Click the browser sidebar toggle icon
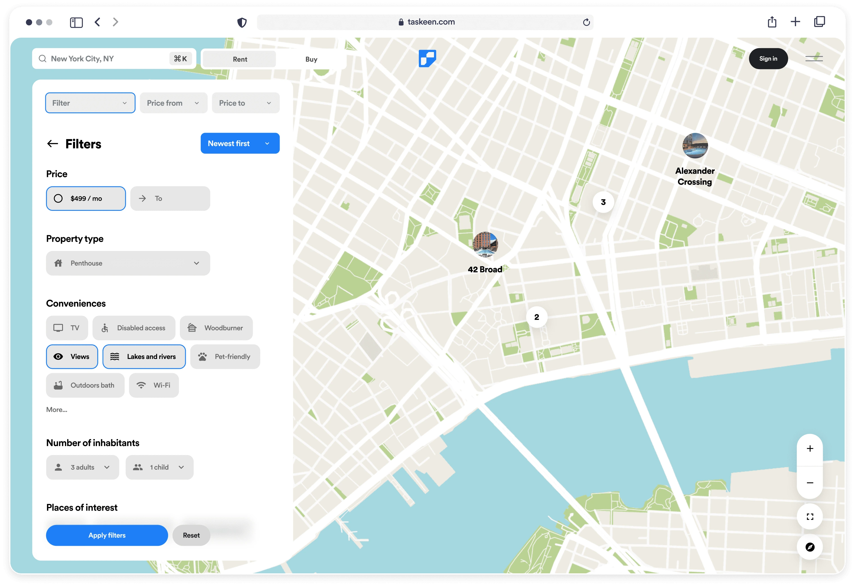 click(x=76, y=22)
